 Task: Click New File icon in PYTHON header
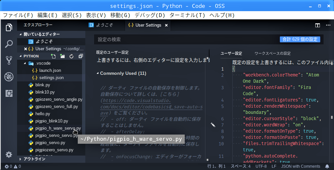click(53, 56)
